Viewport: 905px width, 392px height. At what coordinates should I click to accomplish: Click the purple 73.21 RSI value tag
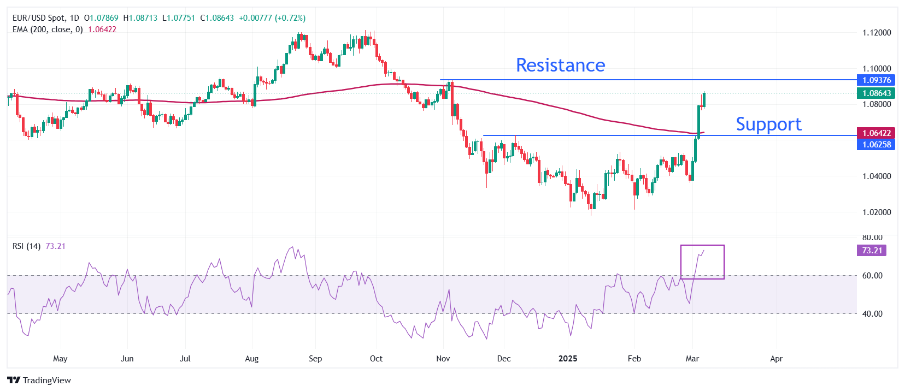click(x=872, y=251)
